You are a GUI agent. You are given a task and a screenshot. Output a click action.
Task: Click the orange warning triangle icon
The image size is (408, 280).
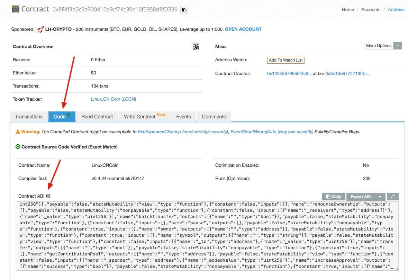18,132
